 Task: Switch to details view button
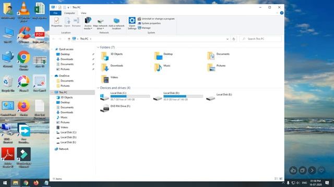pyautogui.click(x=276, y=179)
